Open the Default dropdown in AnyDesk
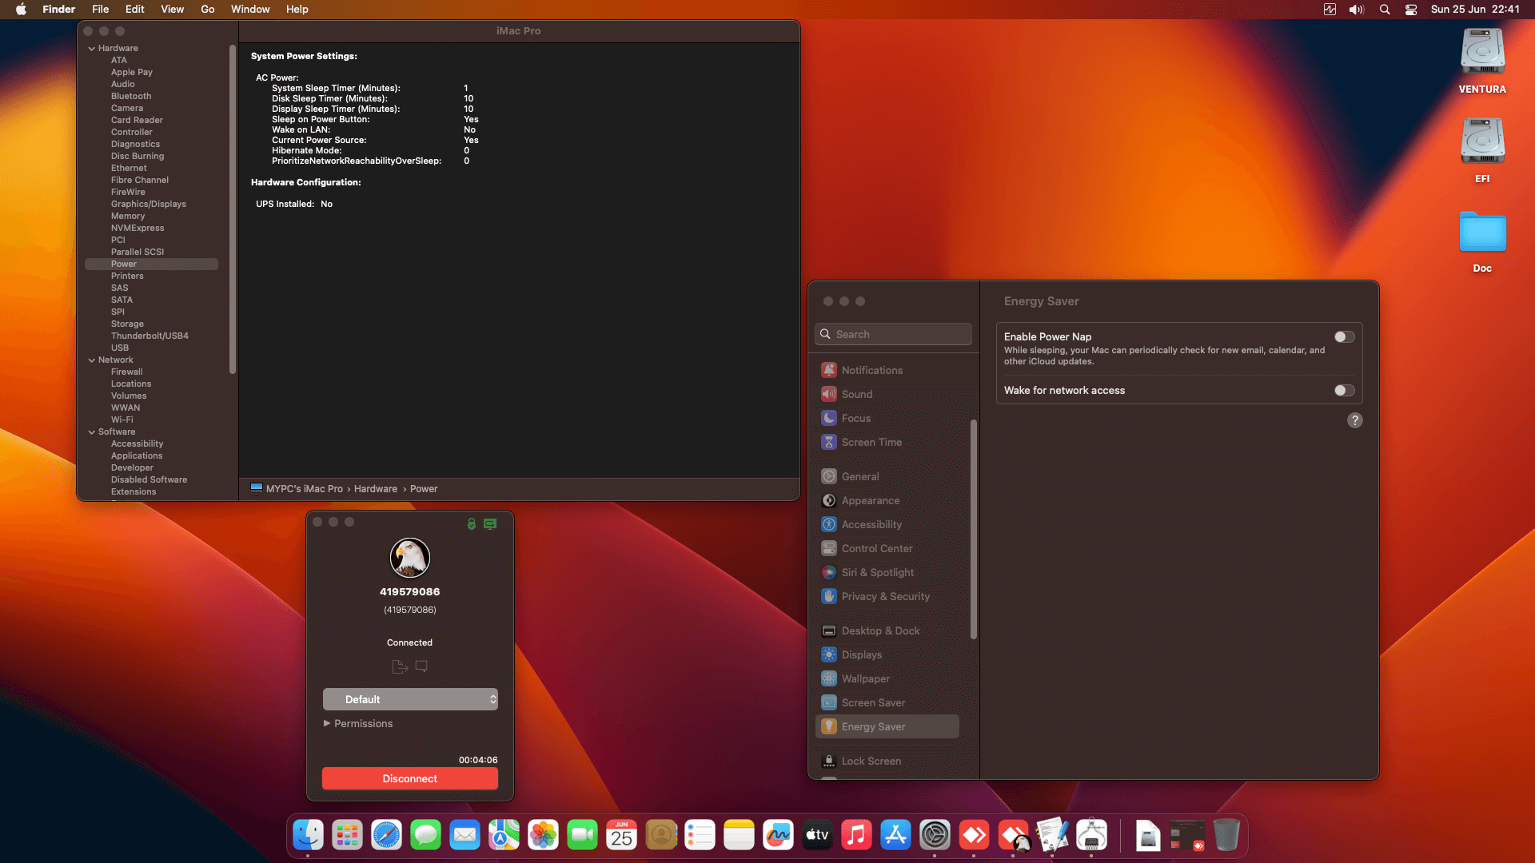The image size is (1535, 863). (410, 699)
